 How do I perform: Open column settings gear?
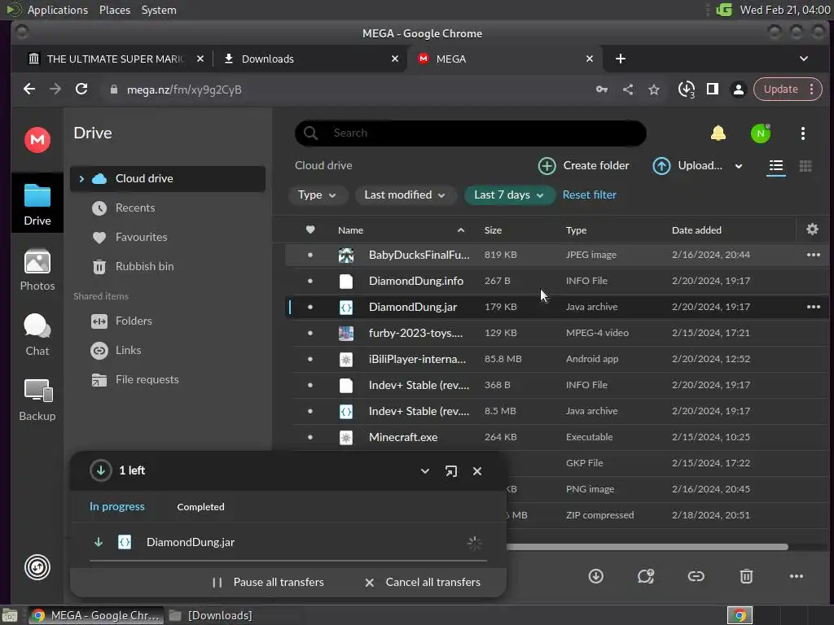pyautogui.click(x=812, y=229)
